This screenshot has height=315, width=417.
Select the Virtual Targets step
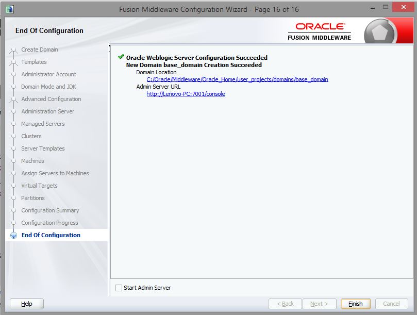[39, 186]
